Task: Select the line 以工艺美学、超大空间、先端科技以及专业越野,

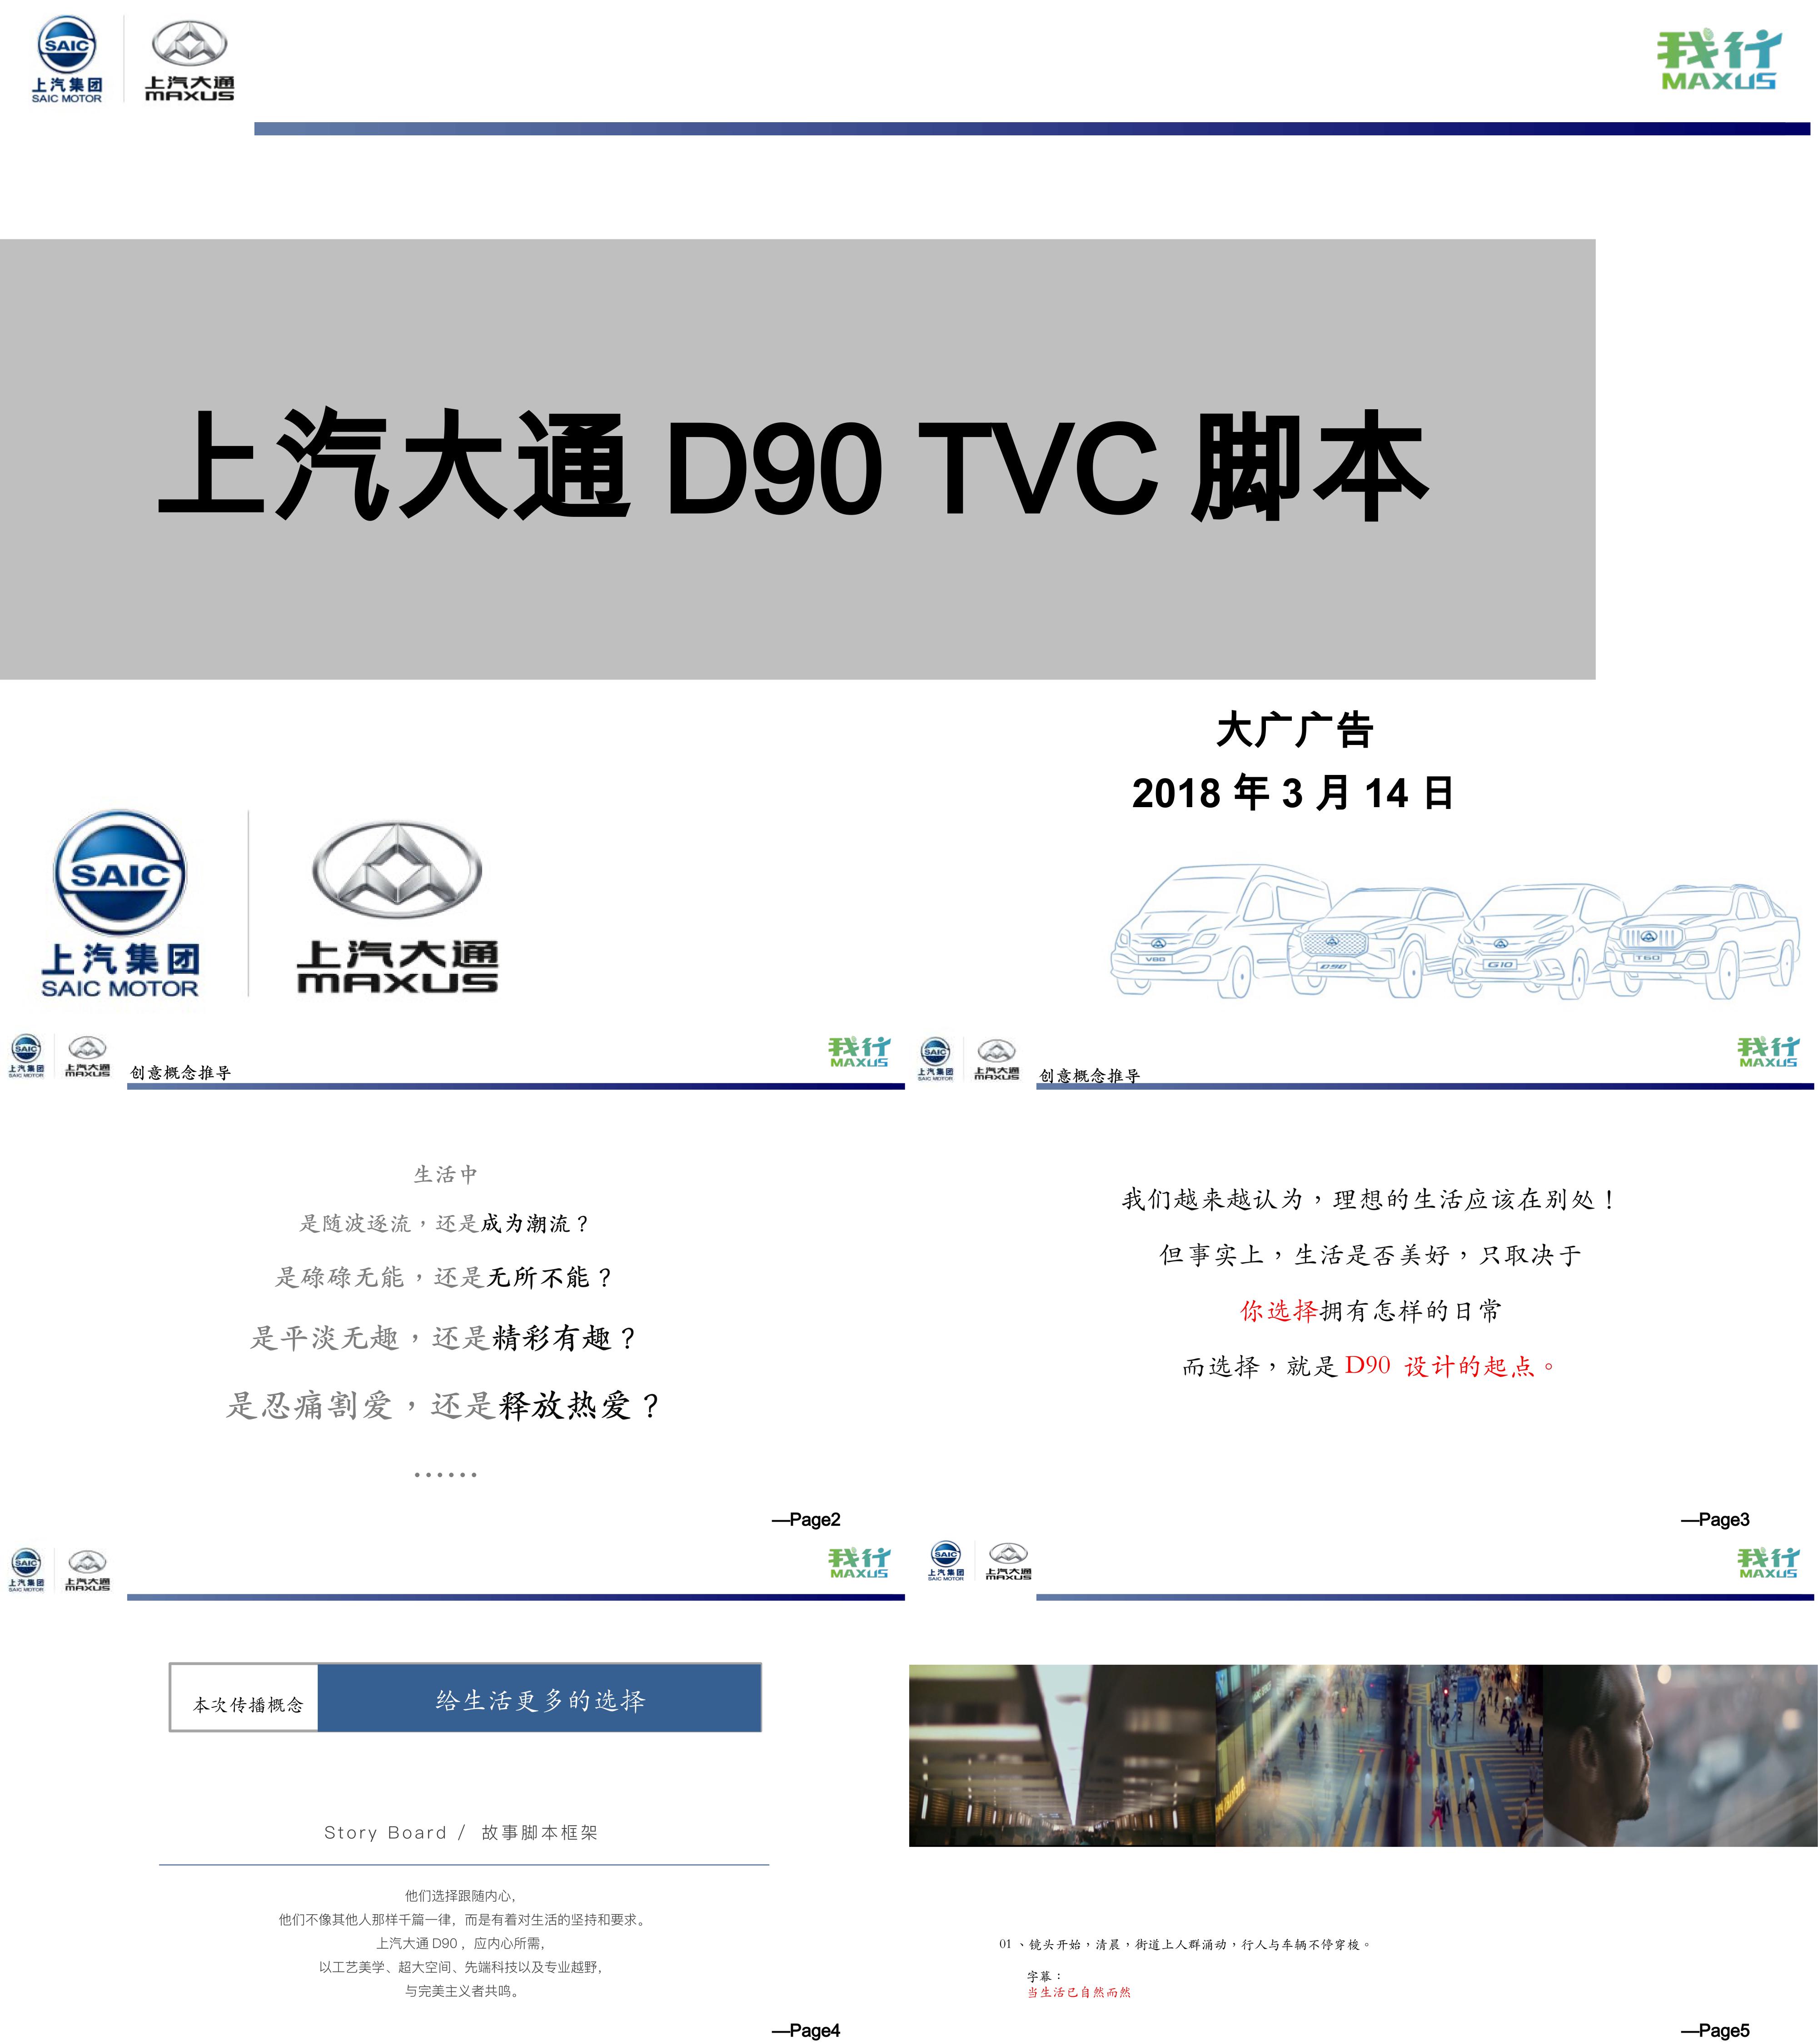Action: (x=461, y=1967)
